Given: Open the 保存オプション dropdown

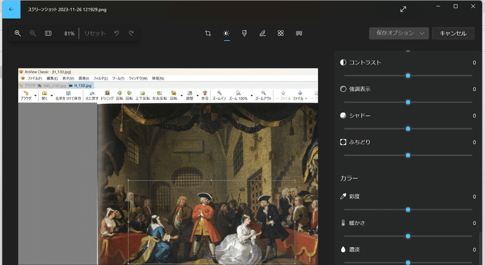Looking at the screenshot, I should pos(399,33).
